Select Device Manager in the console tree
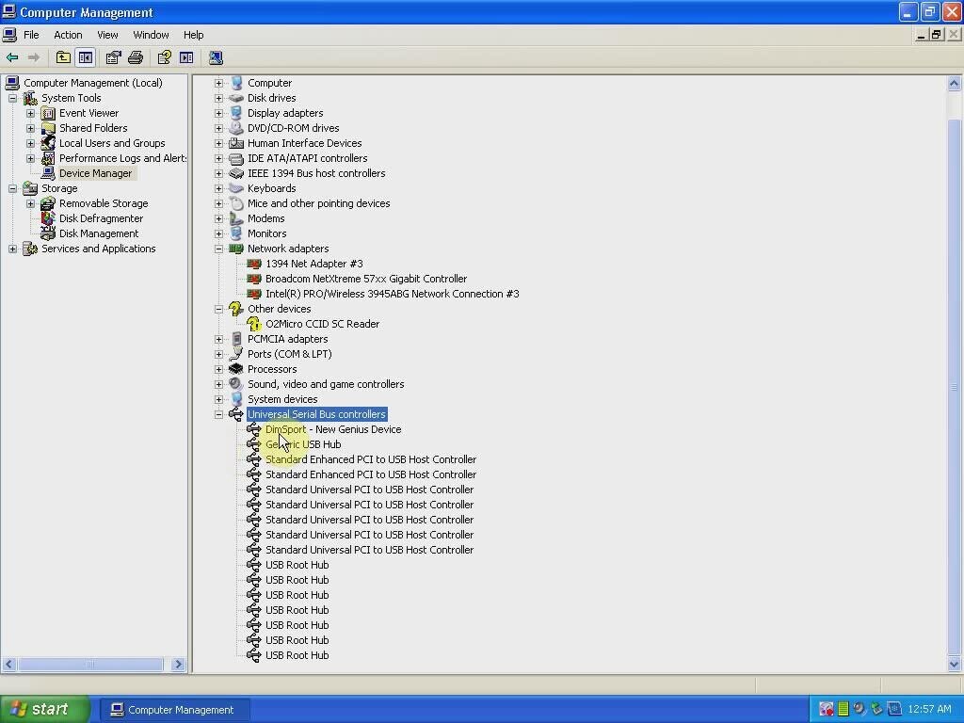 [95, 173]
